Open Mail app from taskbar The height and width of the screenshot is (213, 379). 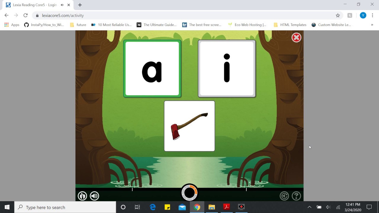click(182, 207)
